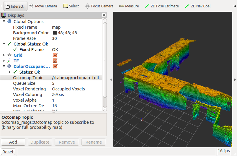Activate the Move Camera tool
The image size is (237, 156).
[x=43, y=6]
